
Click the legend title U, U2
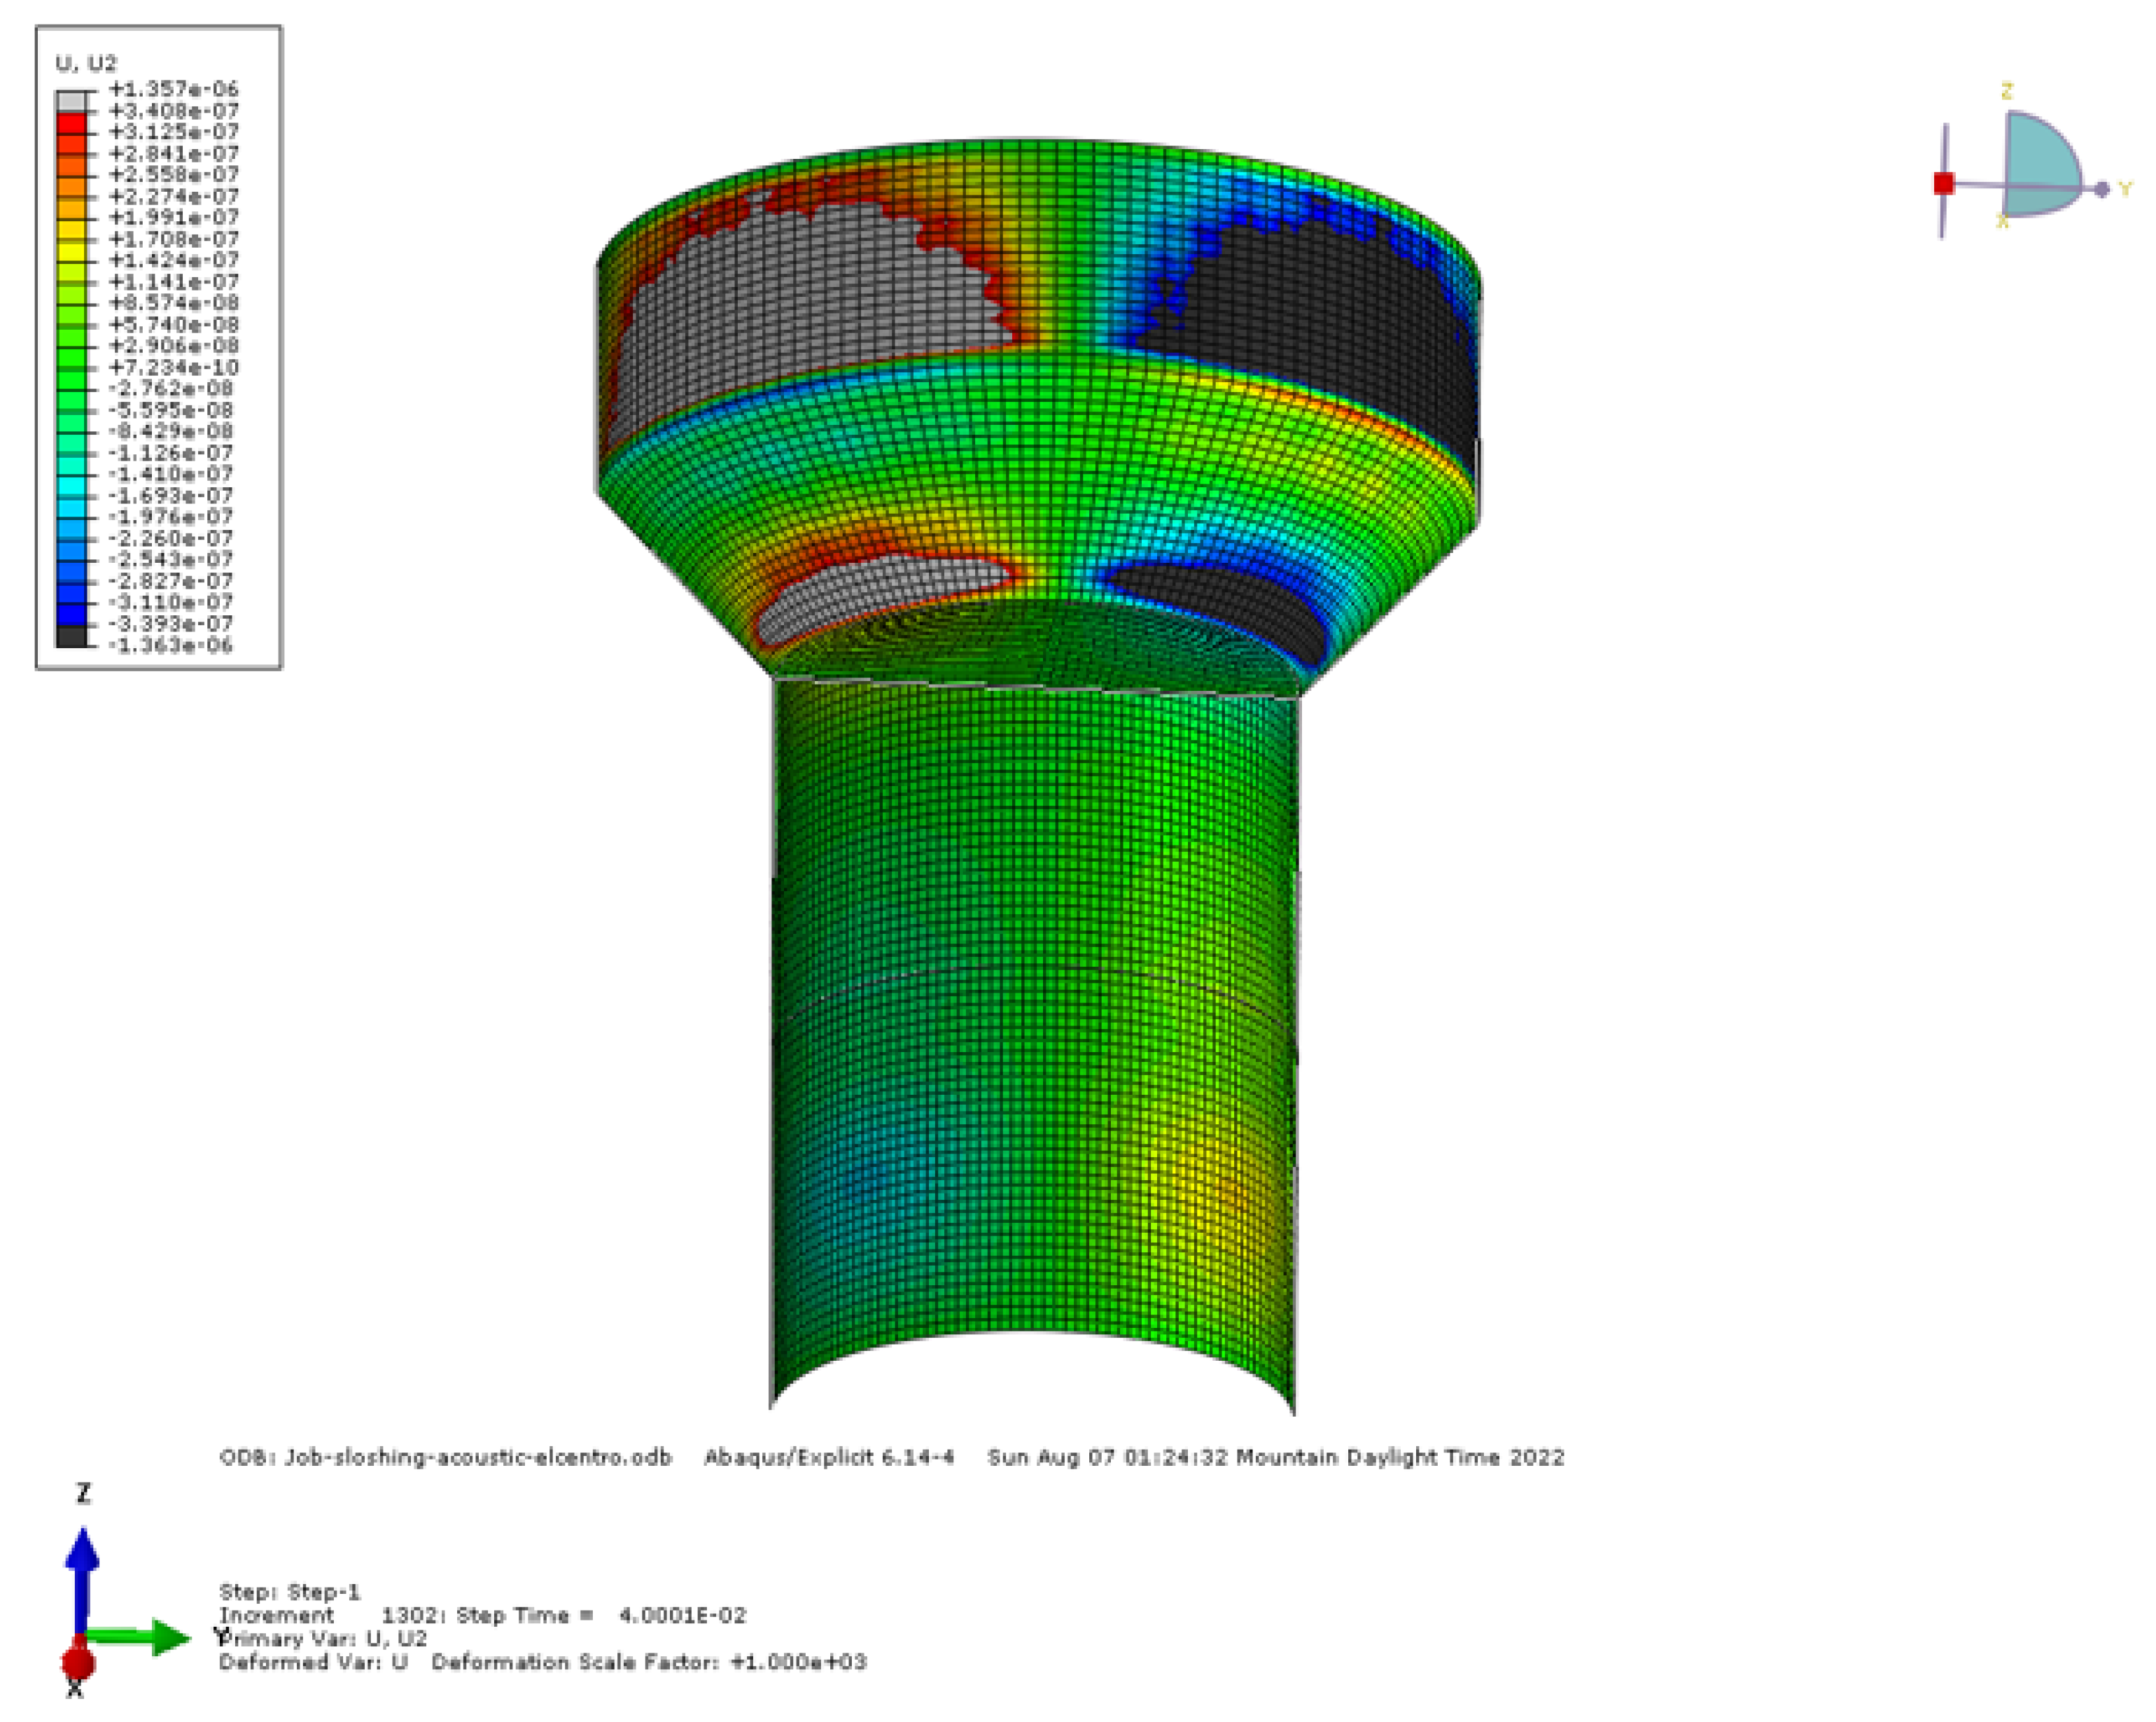pos(86,63)
